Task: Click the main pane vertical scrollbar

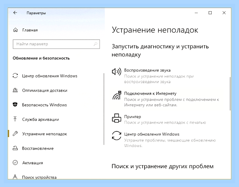Action: 230,94
